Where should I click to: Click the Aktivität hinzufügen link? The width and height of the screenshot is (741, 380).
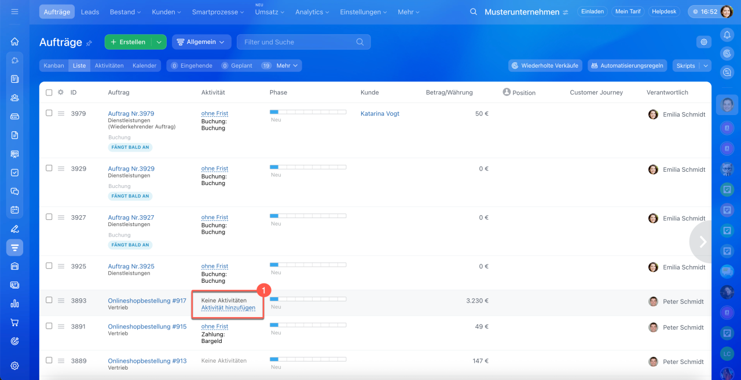[x=228, y=308]
